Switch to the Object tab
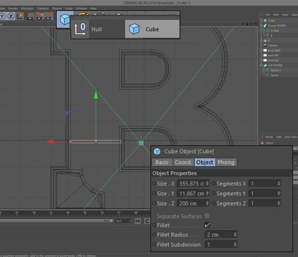The image size is (298, 257). click(205, 162)
